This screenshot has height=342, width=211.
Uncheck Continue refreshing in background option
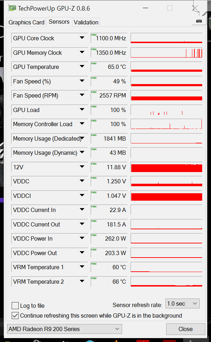pyautogui.click(x=15, y=316)
